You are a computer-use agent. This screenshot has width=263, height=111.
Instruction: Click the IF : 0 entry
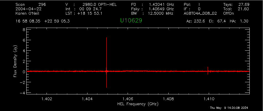click(192, 9)
